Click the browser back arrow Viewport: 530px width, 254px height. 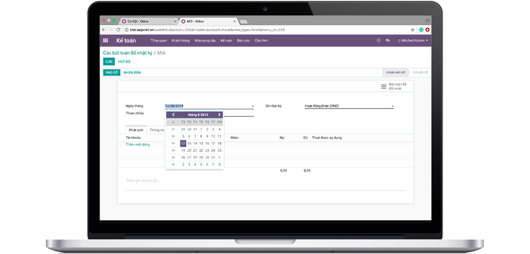[104, 29]
